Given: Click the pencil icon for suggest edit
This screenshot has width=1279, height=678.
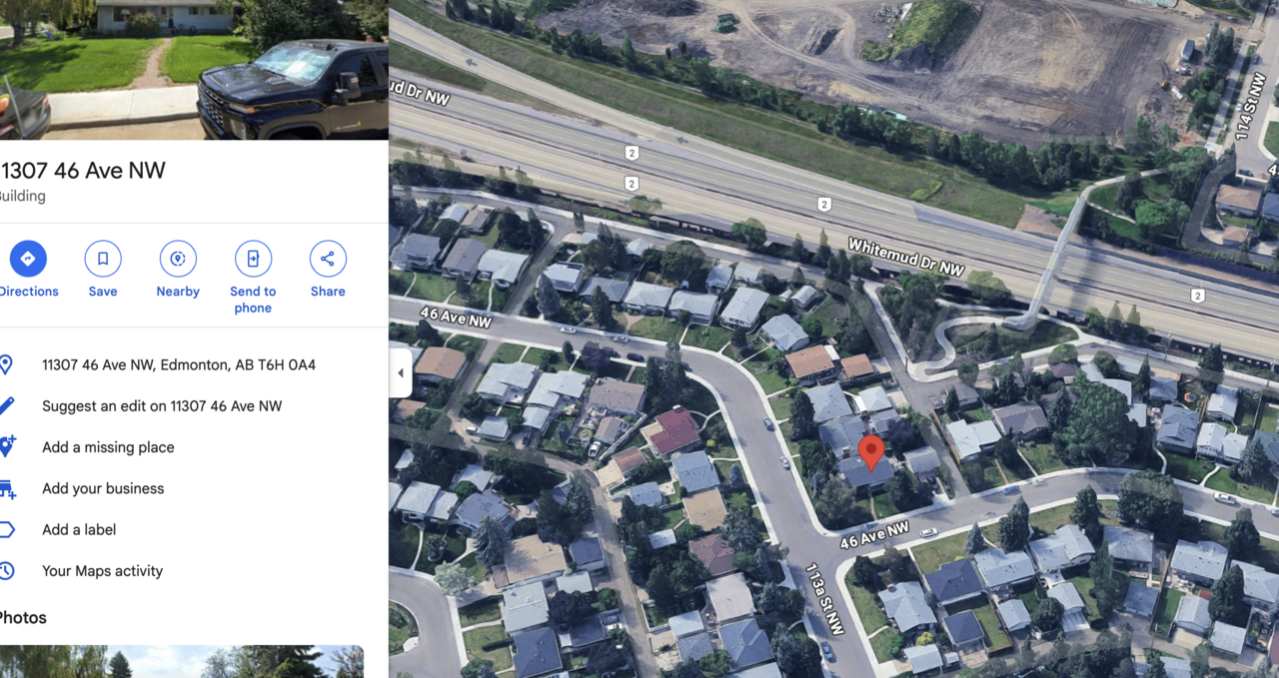Looking at the screenshot, I should point(6,405).
